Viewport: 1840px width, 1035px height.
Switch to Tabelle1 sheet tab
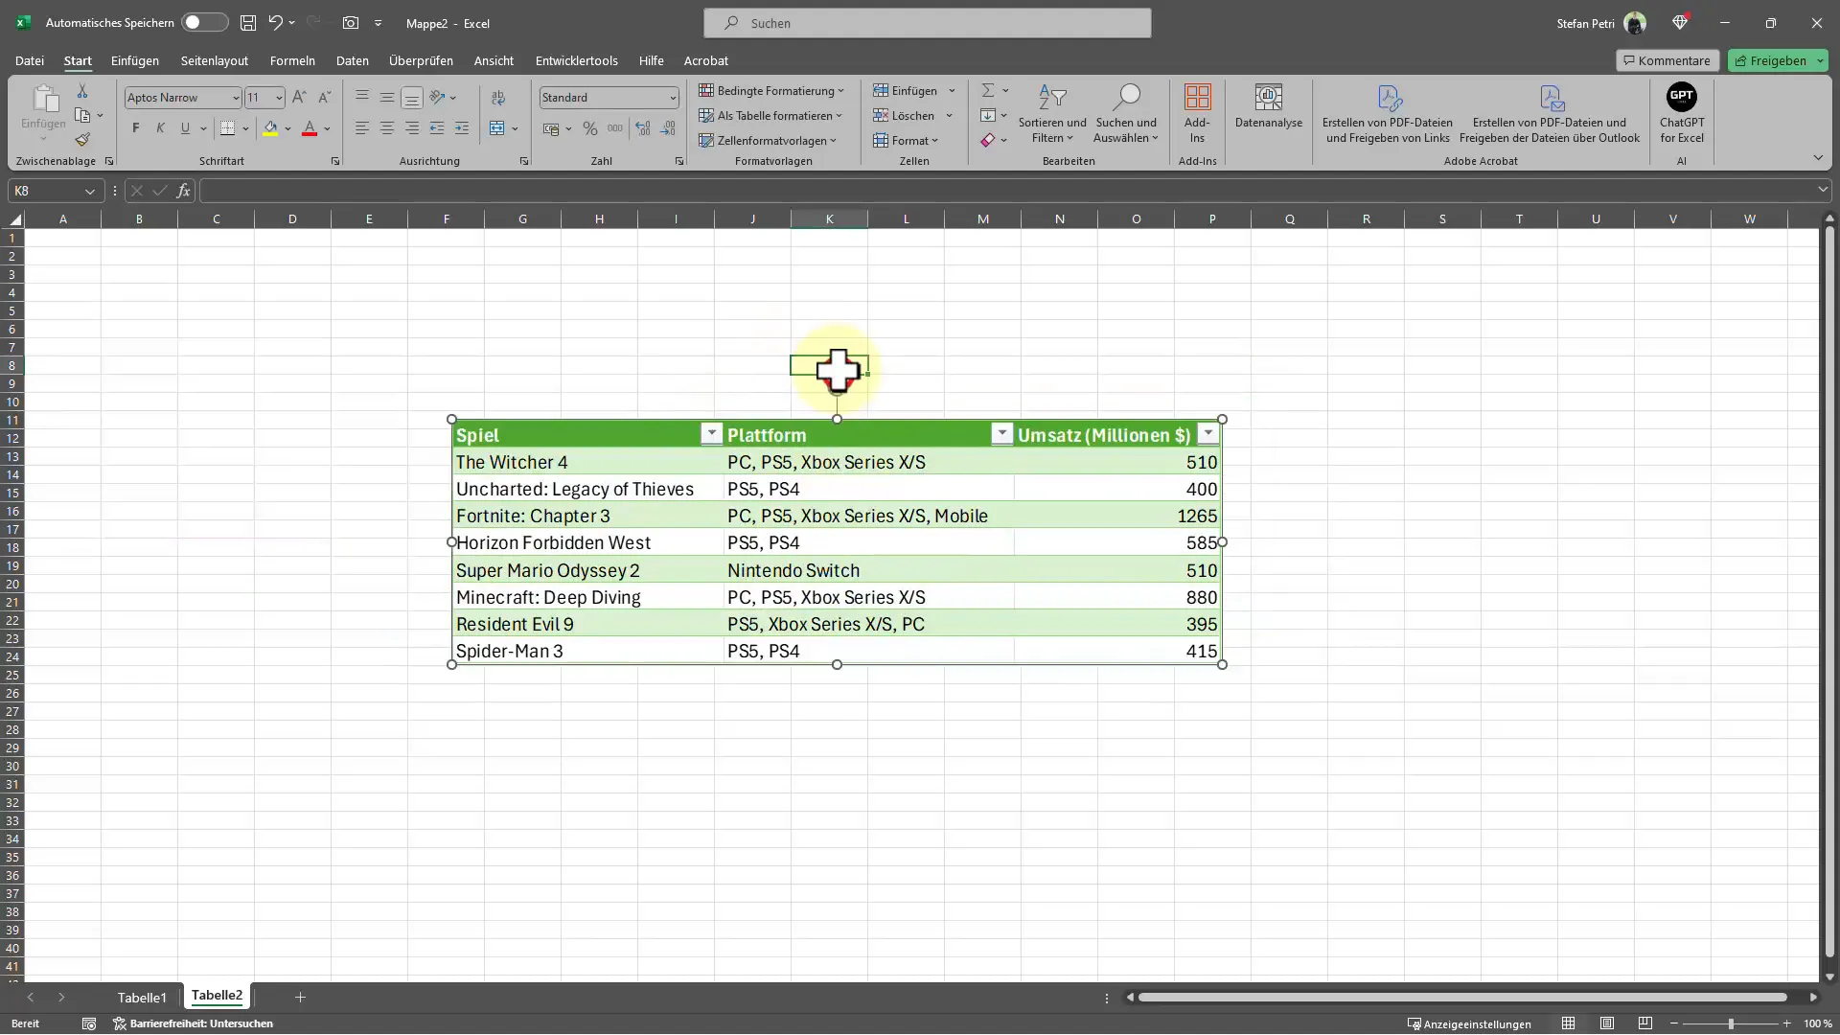tap(142, 997)
